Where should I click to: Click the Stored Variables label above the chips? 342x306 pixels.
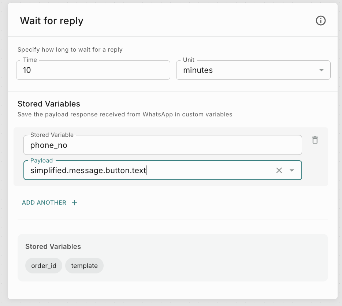pos(53,247)
